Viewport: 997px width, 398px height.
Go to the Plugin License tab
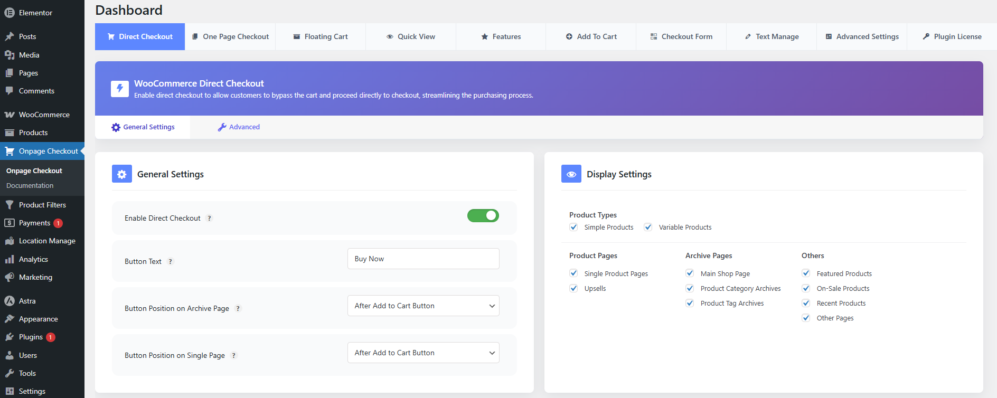point(953,36)
